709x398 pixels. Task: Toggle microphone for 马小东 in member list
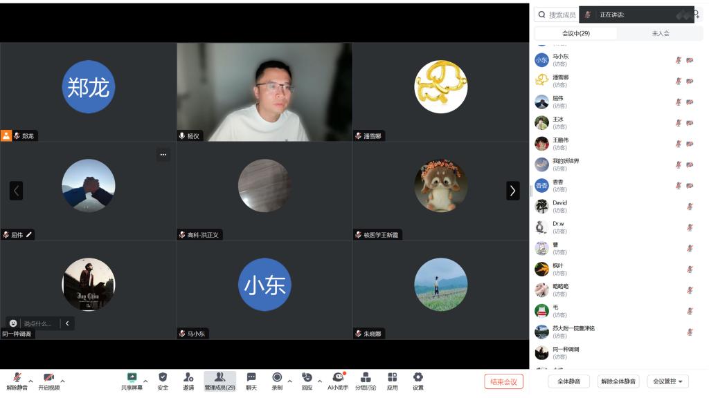point(679,60)
